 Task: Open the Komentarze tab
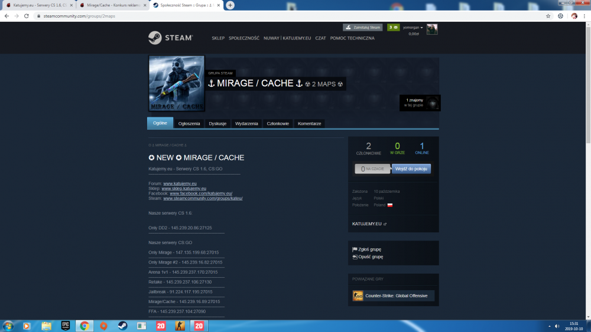(310, 123)
